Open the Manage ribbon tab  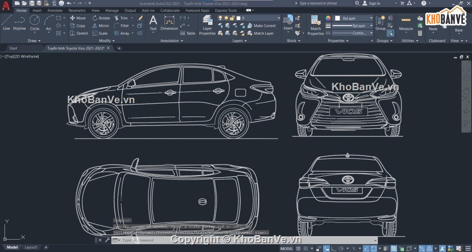coord(112,10)
